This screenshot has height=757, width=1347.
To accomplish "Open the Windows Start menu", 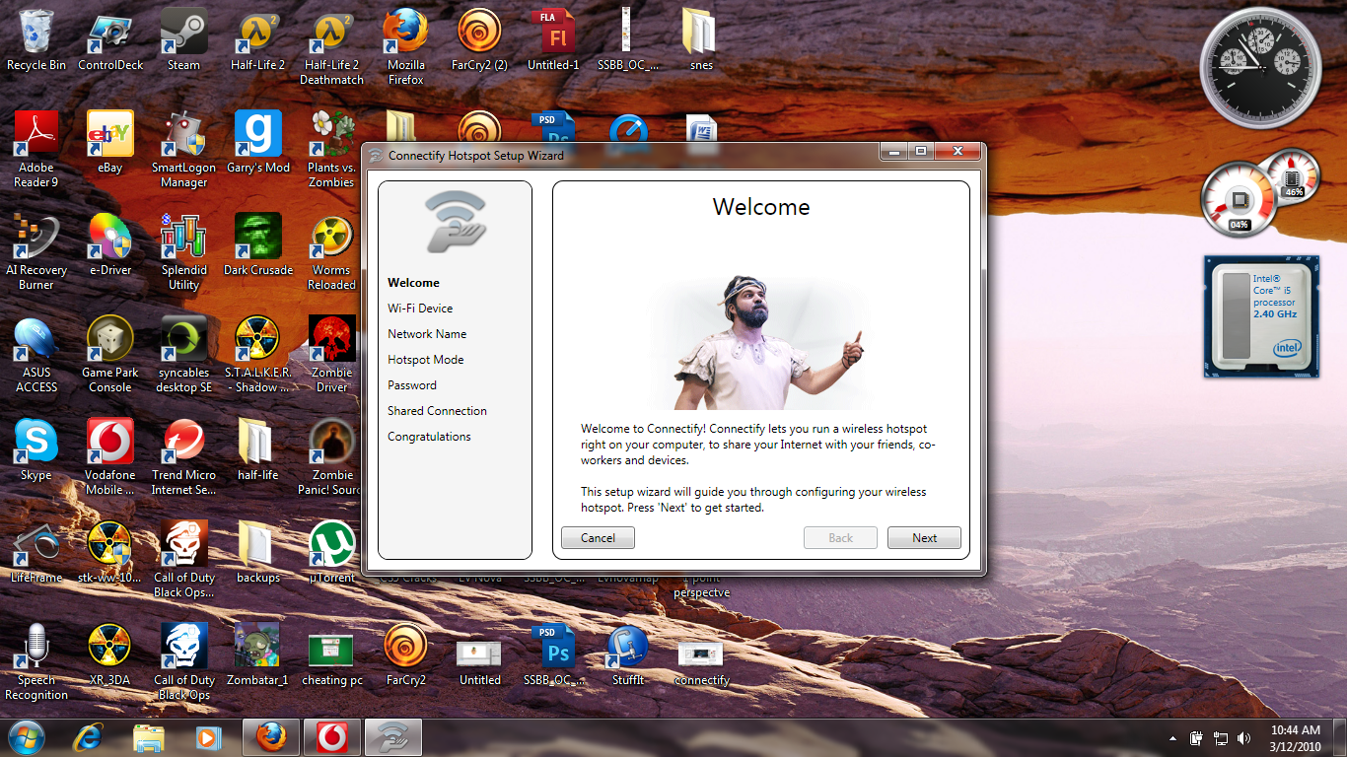I will click(x=27, y=737).
